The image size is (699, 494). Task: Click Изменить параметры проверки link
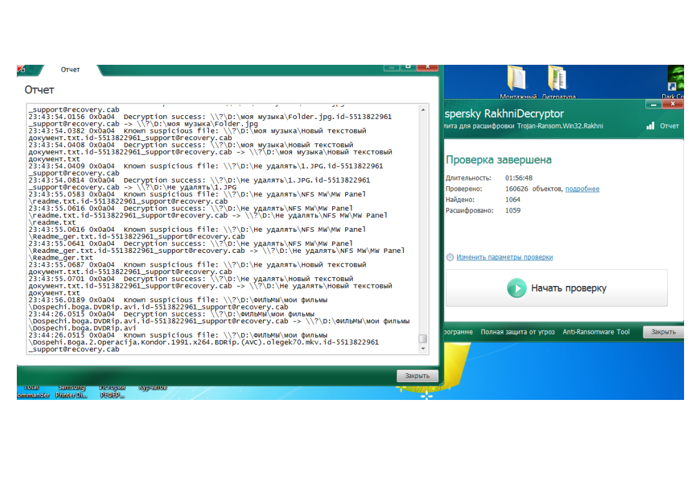point(504,257)
